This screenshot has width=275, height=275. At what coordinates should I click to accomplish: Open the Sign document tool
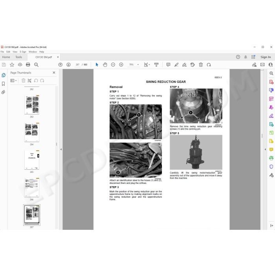(184, 65)
